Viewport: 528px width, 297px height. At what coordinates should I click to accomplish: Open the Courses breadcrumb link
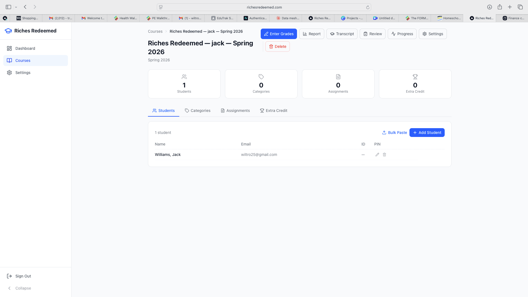click(x=155, y=31)
